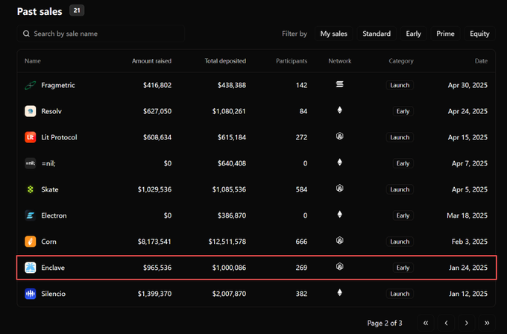Viewport: 507px width, 334px height.
Task: Click the Category column header
Action: point(401,61)
